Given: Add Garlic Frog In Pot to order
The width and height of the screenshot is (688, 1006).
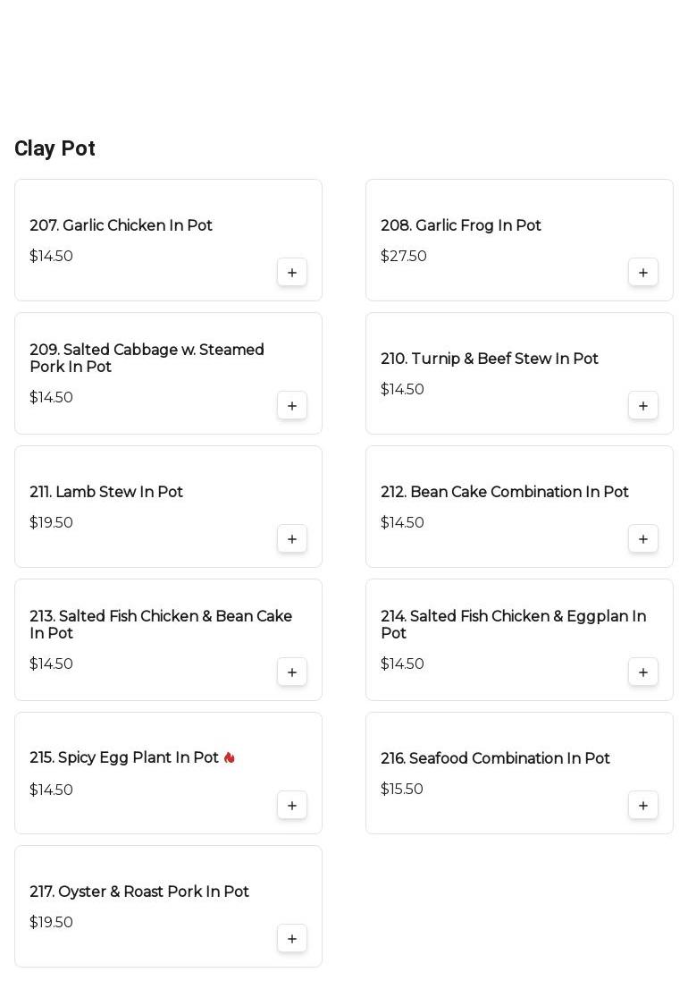Looking at the screenshot, I should 643,273.
